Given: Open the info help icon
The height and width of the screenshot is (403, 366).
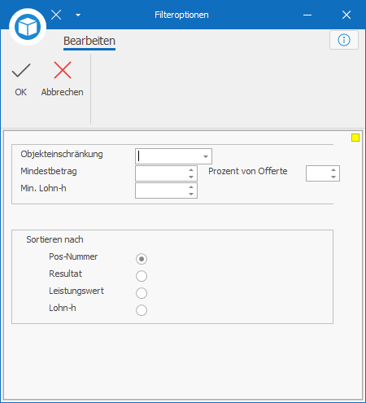Looking at the screenshot, I should pyautogui.click(x=344, y=40).
